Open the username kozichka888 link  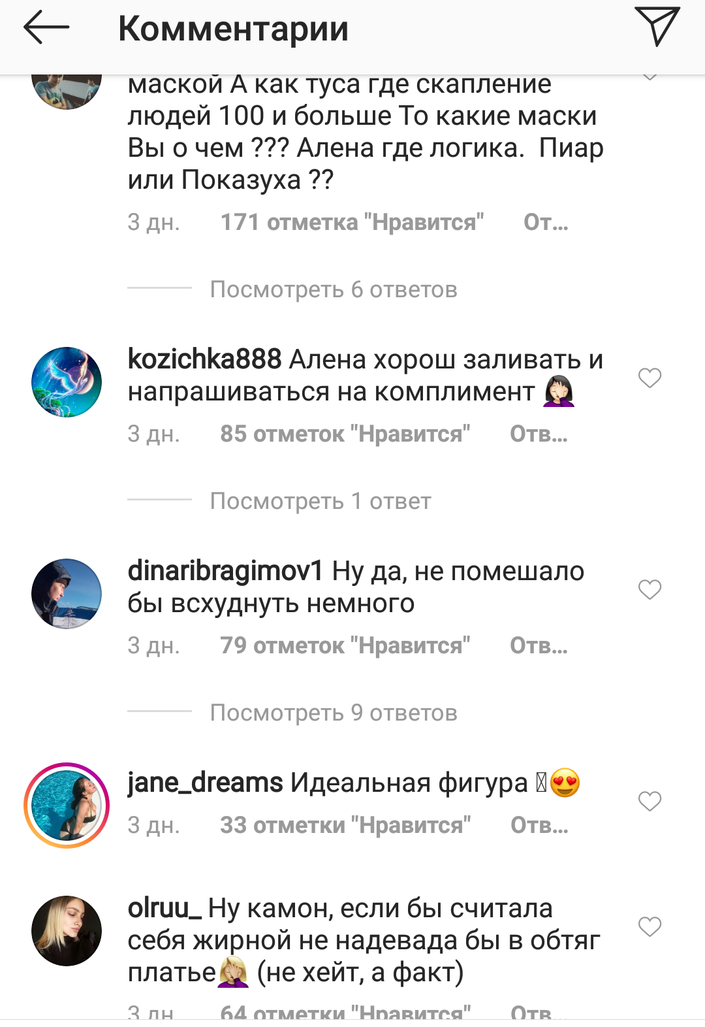(x=204, y=359)
